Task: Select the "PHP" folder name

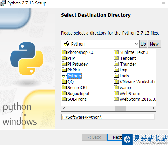Action: 71,58
